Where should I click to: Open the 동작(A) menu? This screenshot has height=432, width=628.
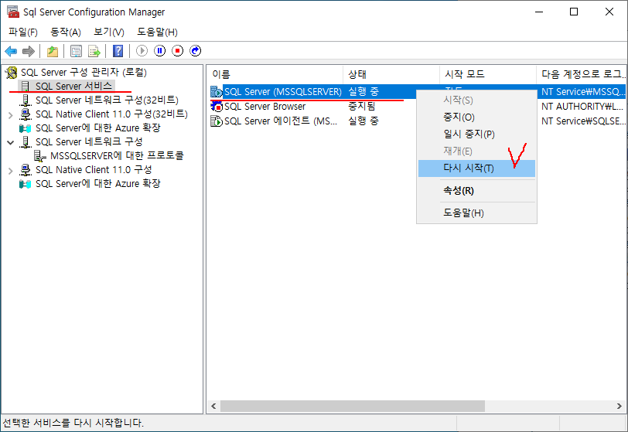(66, 32)
